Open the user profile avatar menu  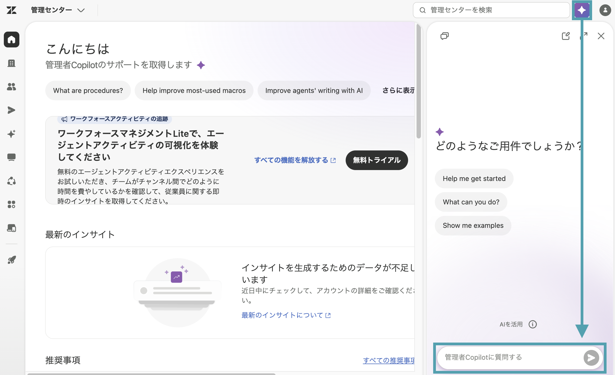(x=605, y=10)
